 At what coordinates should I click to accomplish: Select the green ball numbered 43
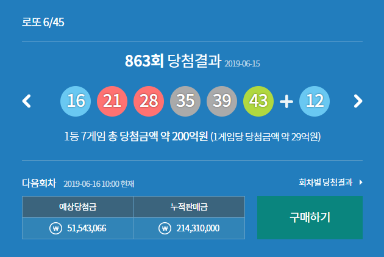pyautogui.click(x=258, y=101)
